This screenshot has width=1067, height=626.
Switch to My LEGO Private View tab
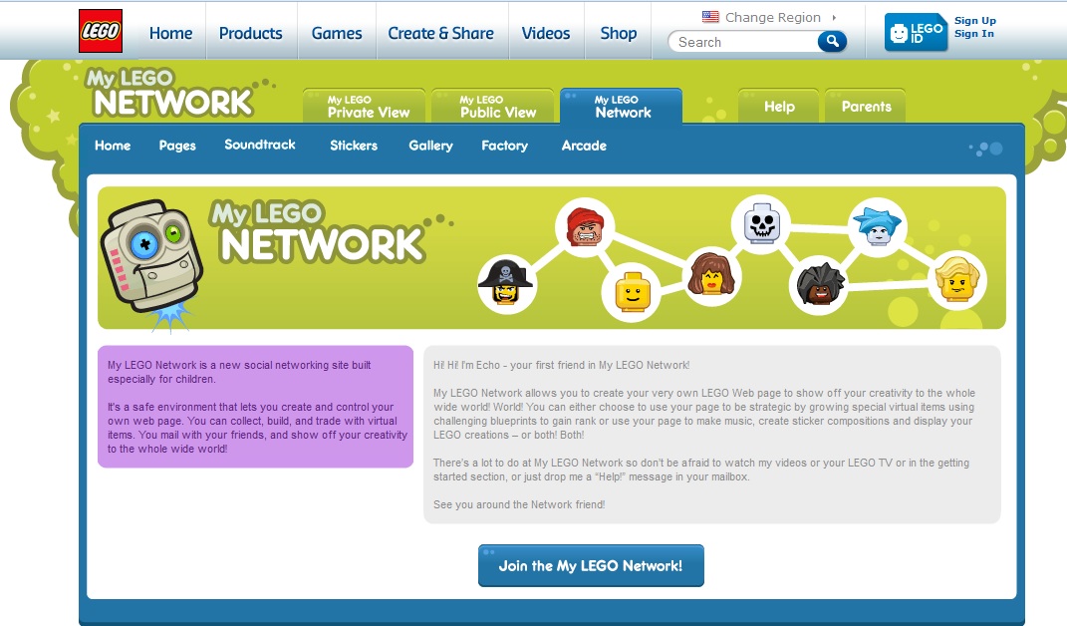(365, 107)
